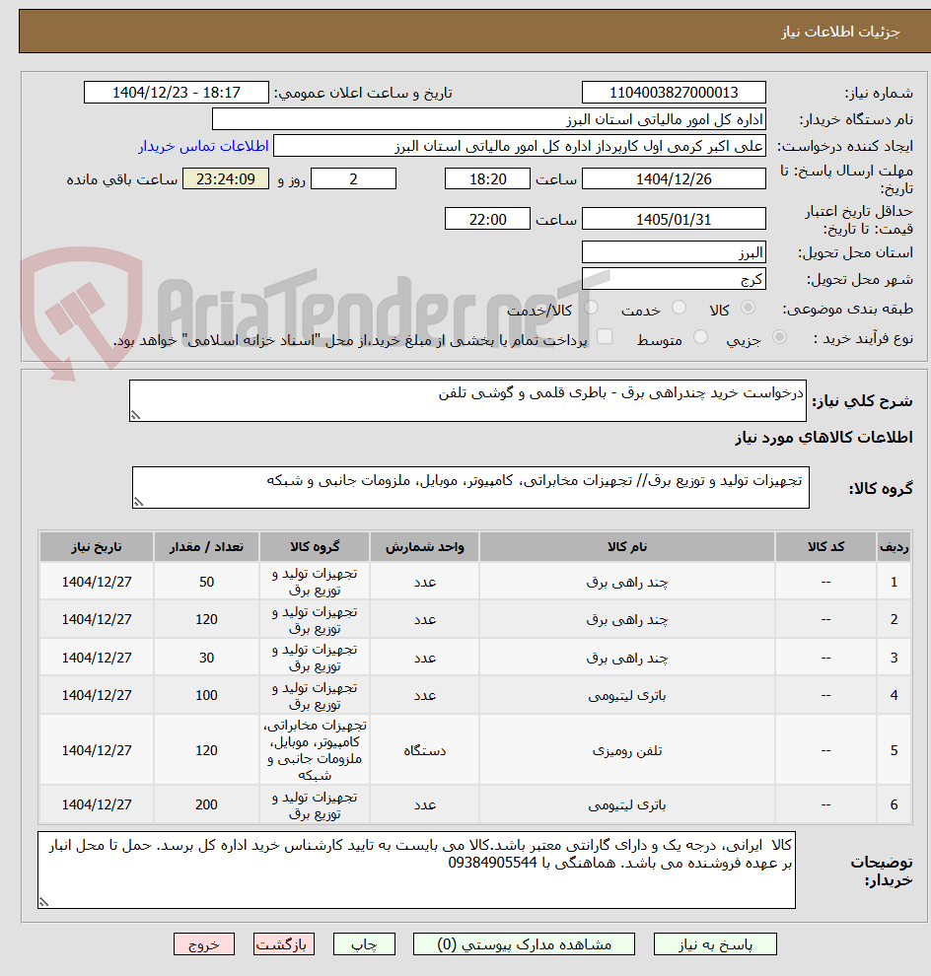The width and height of the screenshot is (931, 976).
Task: Click the نام کالا column header
Action: 627,547
